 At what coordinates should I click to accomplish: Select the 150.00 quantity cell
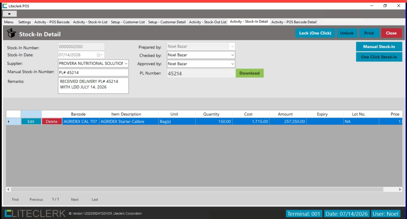tap(214, 122)
